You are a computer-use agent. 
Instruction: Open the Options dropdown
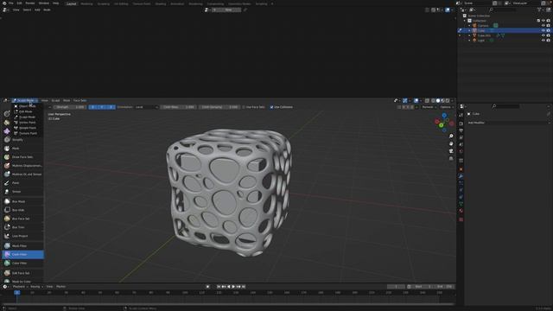pyautogui.click(x=447, y=107)
